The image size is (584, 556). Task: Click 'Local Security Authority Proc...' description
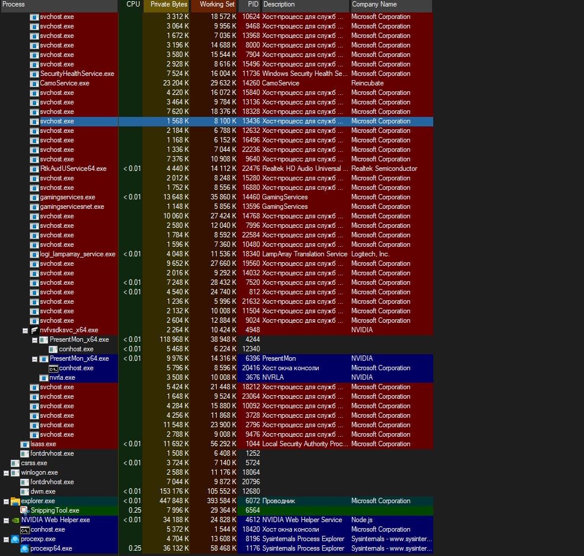tap(305, 444)
